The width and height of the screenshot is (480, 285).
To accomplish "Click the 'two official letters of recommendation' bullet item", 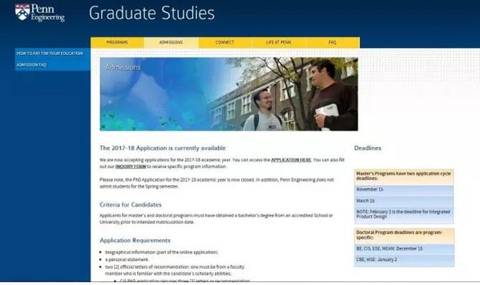I will click(174, 270).
